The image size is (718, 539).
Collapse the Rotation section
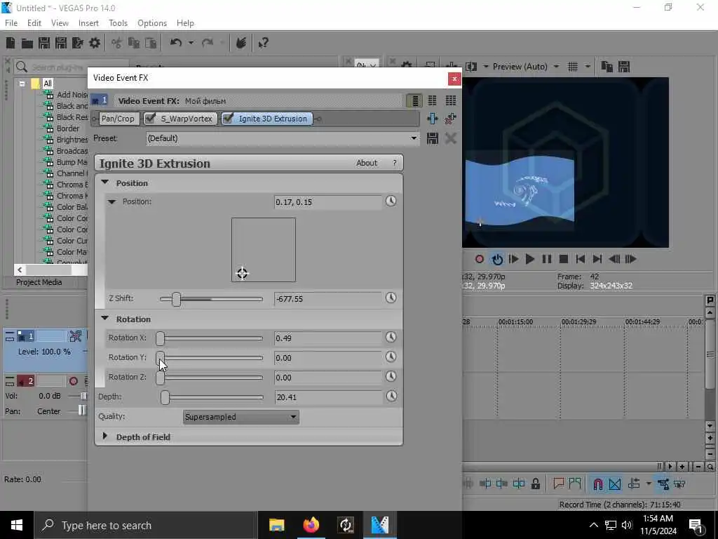click(x=105, y=318)
